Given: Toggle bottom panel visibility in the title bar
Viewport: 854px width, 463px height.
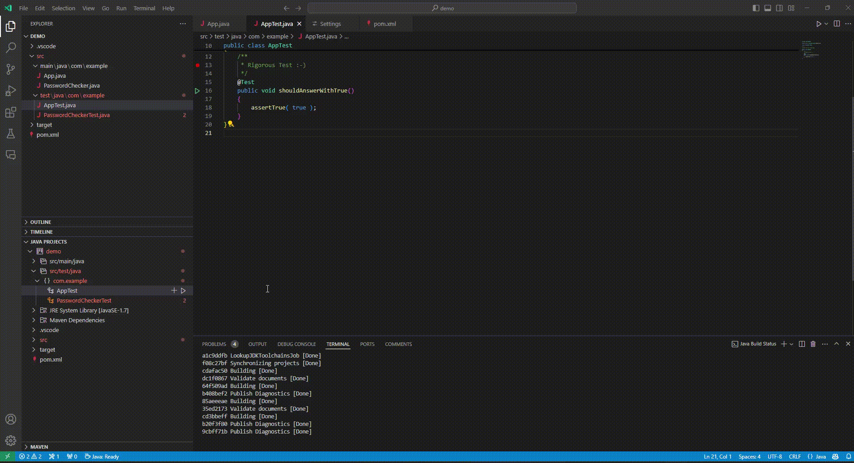Looking at the screenshot, I should 768,8.
